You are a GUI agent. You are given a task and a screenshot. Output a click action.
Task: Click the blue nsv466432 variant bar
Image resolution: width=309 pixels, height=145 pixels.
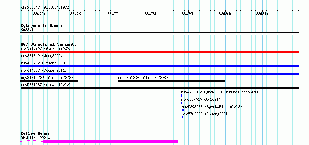tap(160, 66)
